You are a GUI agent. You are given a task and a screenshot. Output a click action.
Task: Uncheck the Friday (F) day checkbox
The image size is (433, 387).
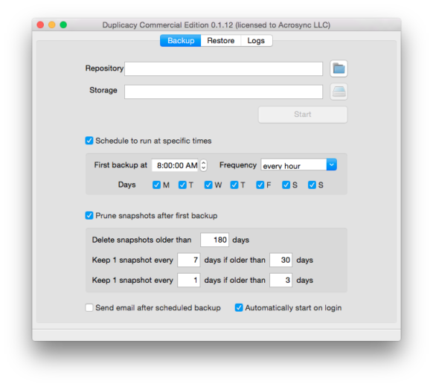260,185
